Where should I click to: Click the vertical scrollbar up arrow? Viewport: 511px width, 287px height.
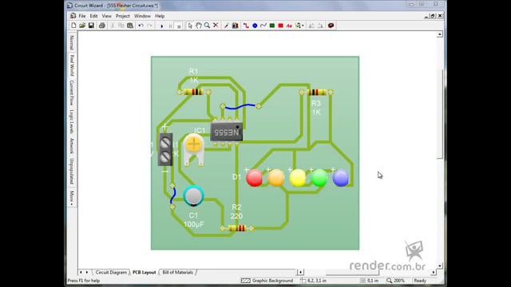pos(440,34)
